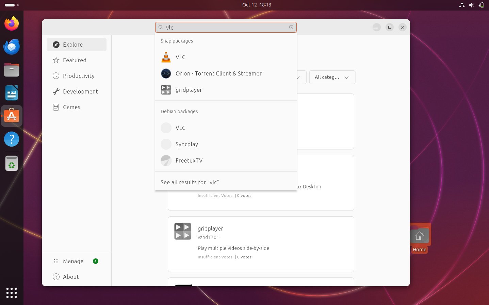Click publisher name vzhd1701
Screen dimensions: 489x305
[208, 237]
